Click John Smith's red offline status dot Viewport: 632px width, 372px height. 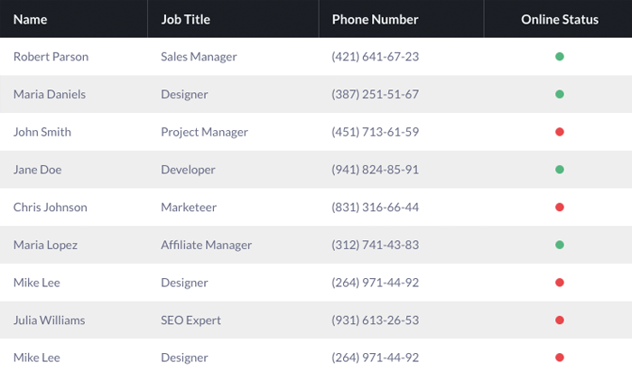(x=560, y=132)
